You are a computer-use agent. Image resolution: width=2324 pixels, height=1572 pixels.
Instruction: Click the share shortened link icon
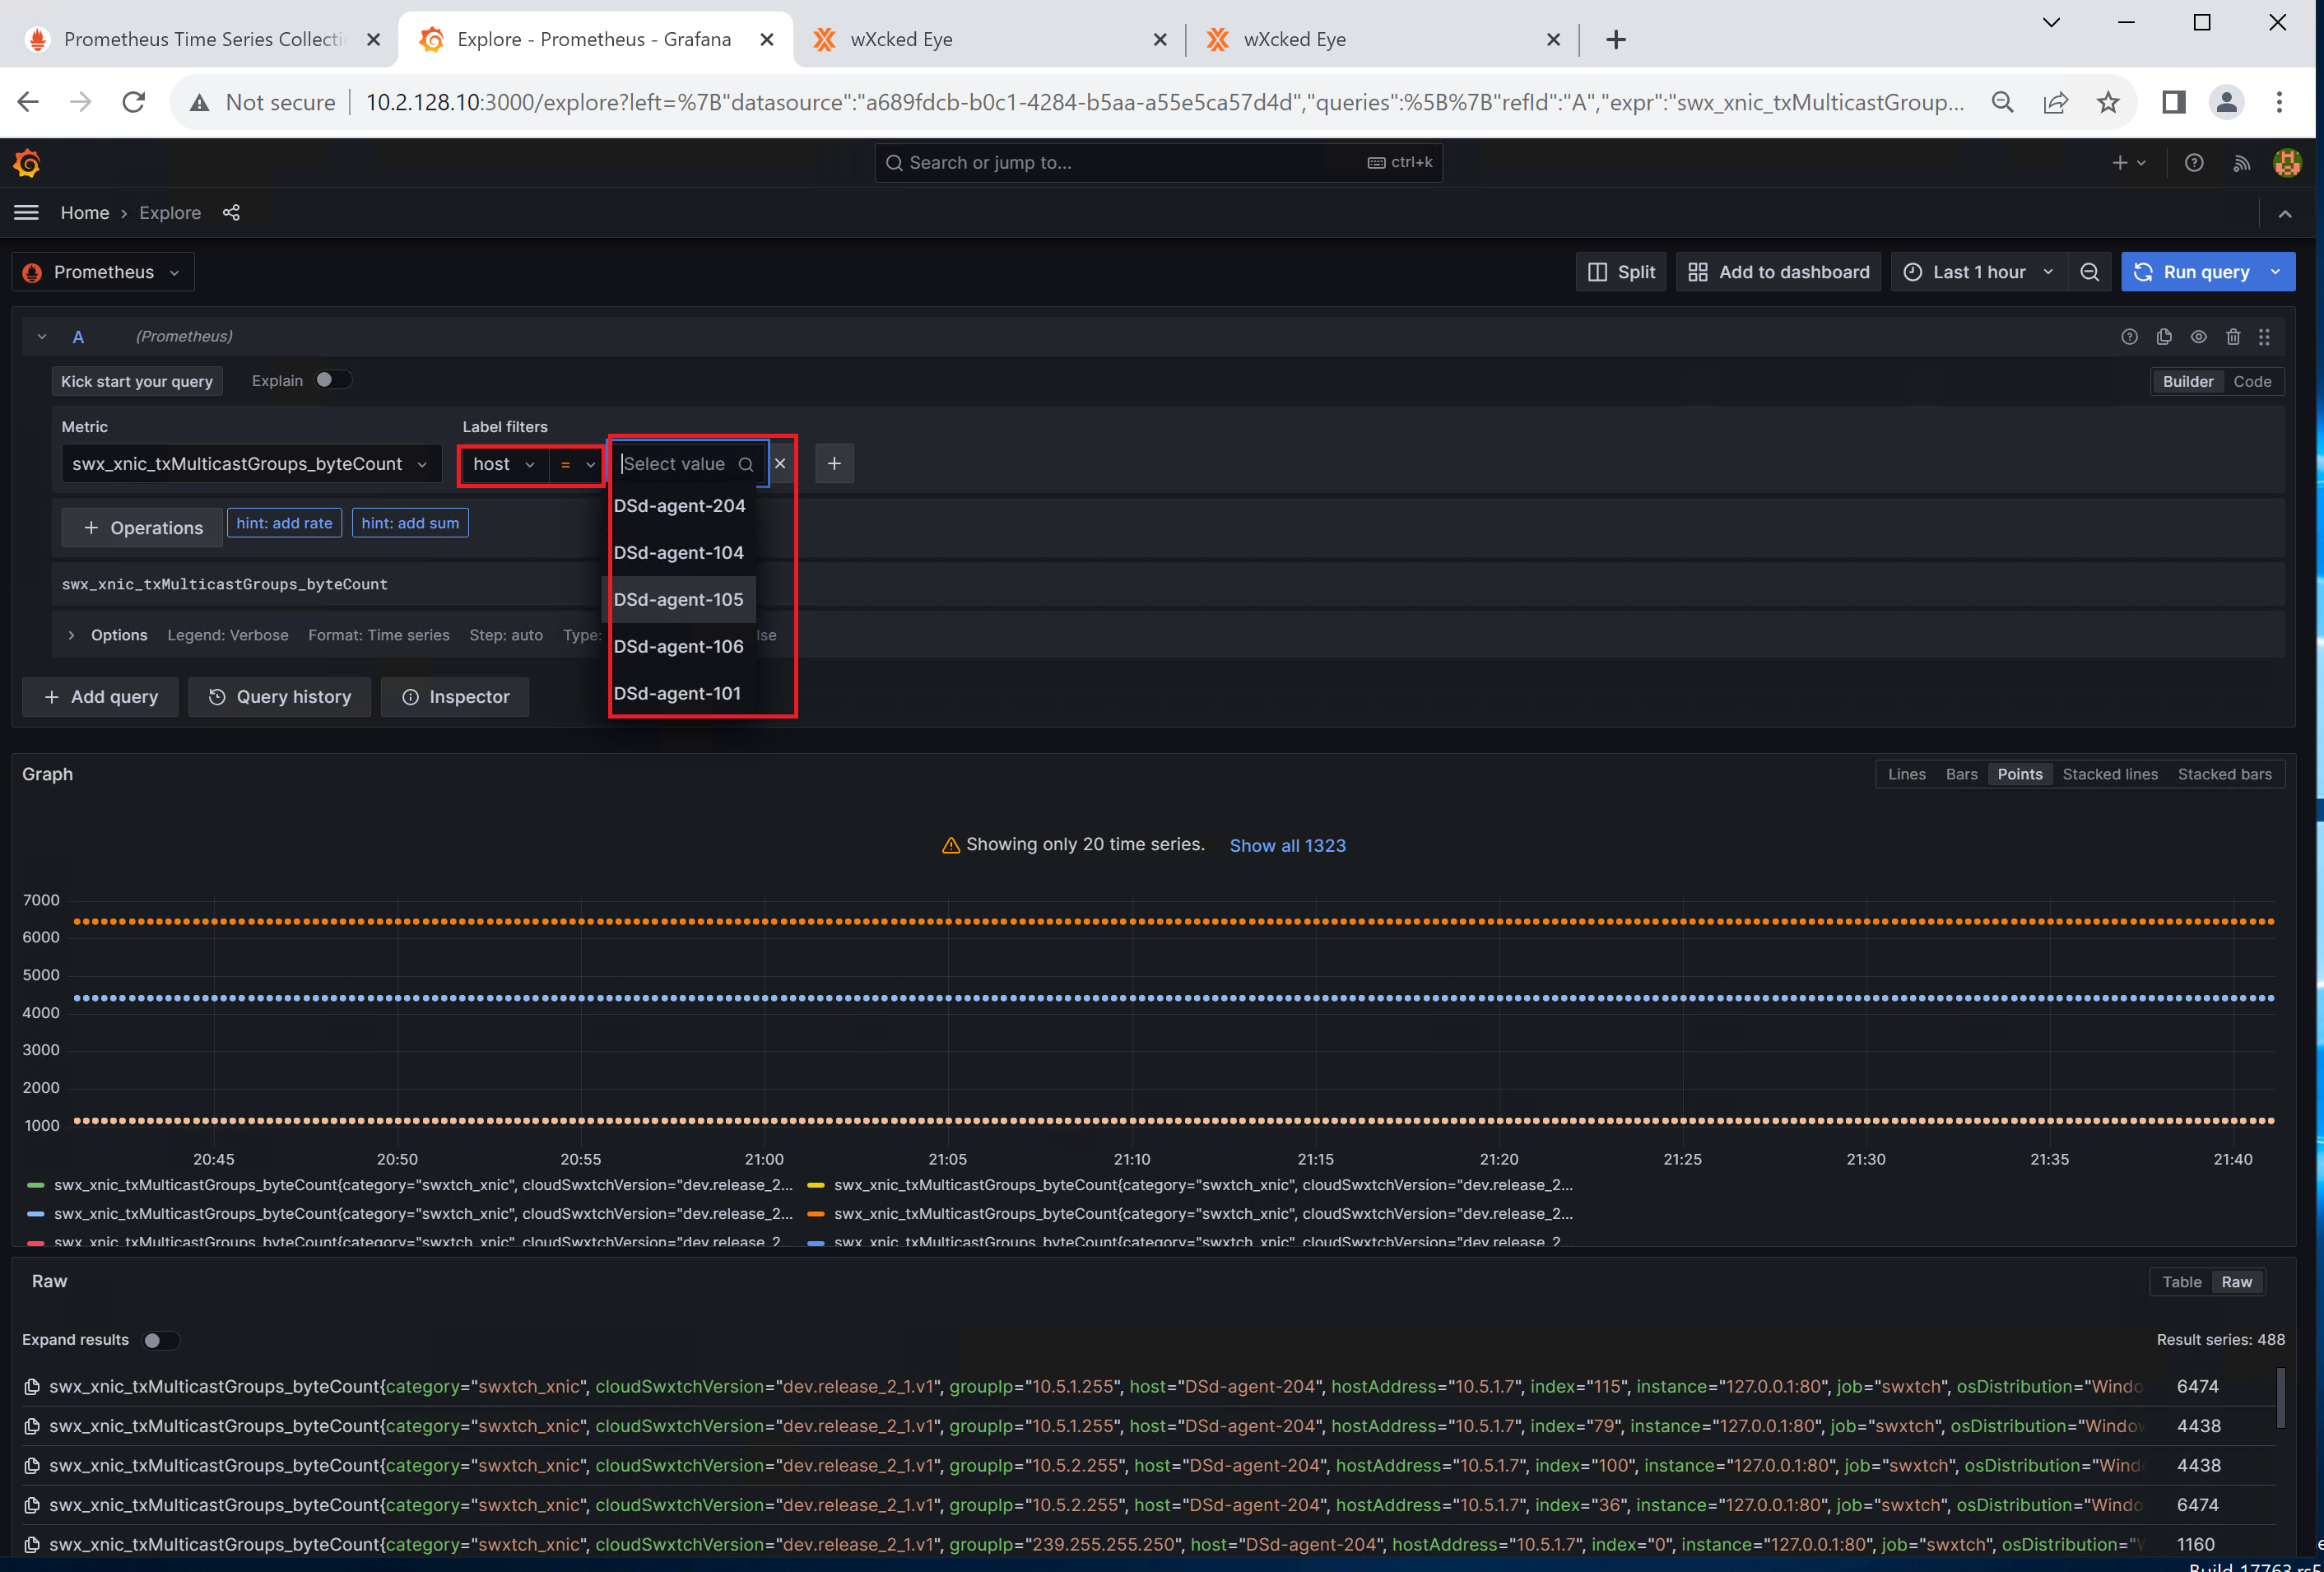click(231, 213)
